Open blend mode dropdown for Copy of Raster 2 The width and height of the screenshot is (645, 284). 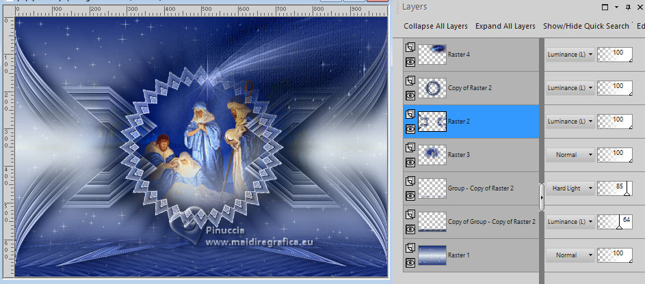pos(570,88)
